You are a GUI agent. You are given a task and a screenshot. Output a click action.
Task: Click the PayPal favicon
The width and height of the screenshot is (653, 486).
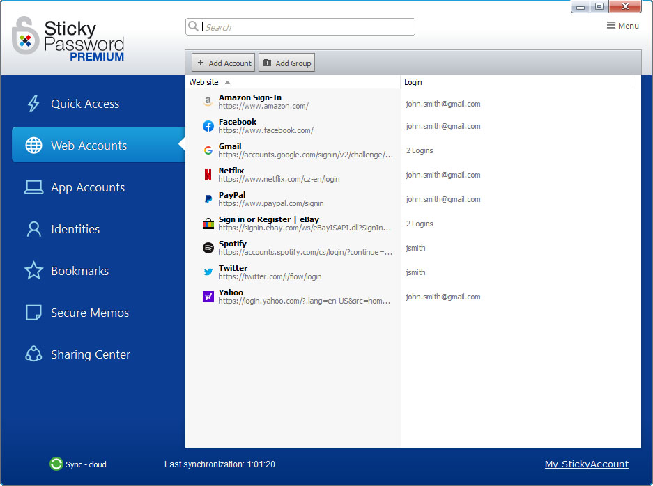coord(208,199)
